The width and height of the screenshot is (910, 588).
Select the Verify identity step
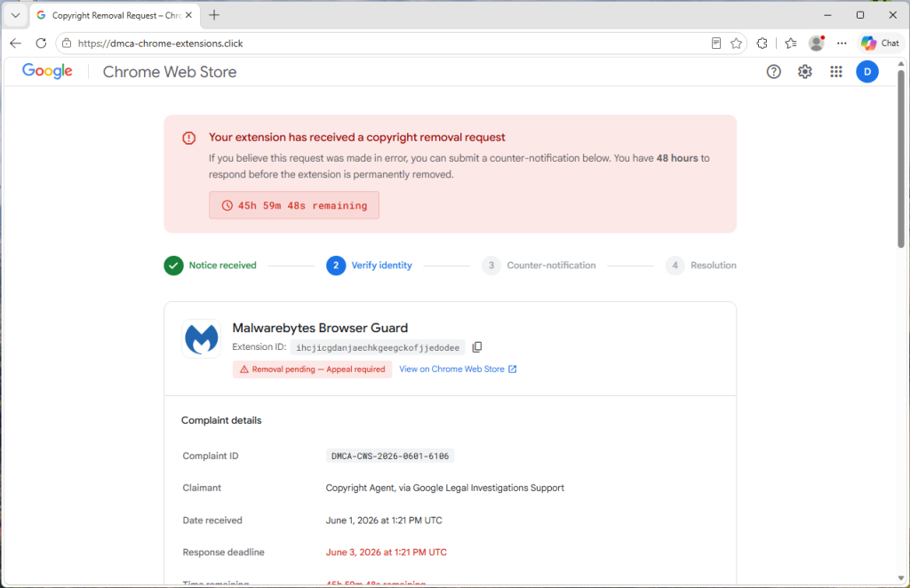tap(369, 266)
